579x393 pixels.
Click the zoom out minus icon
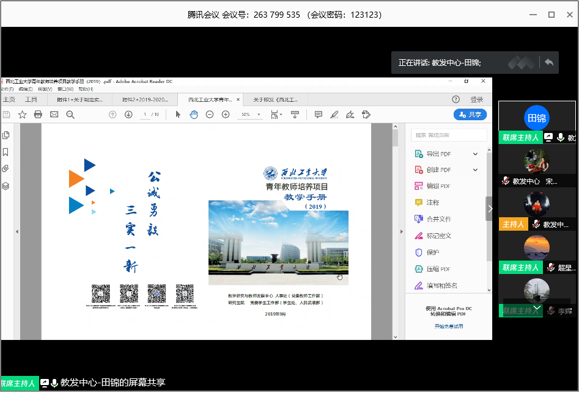[209, 115]
